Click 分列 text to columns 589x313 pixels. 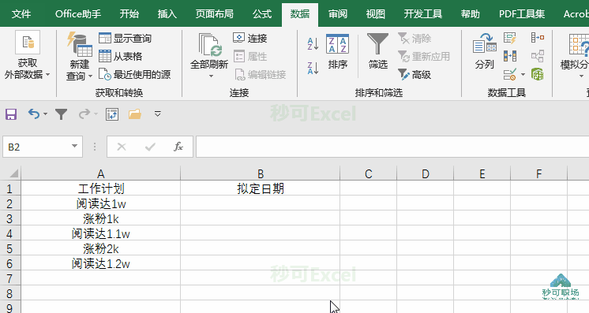coord(484,51)
